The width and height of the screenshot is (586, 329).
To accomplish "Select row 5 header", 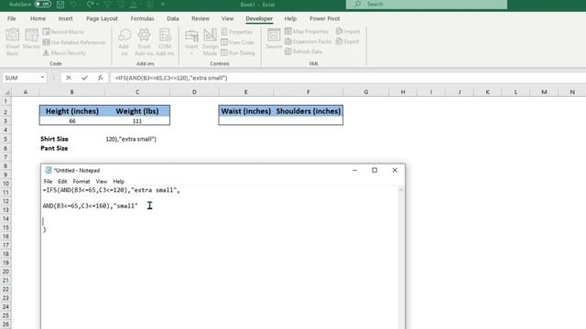I will (5, 139).
